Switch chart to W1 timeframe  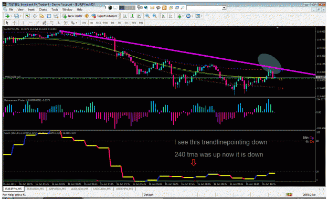tap(134, 23)
